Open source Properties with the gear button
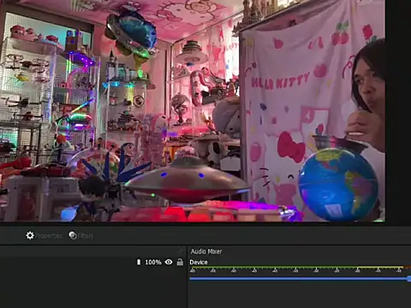 coord(44,235)
